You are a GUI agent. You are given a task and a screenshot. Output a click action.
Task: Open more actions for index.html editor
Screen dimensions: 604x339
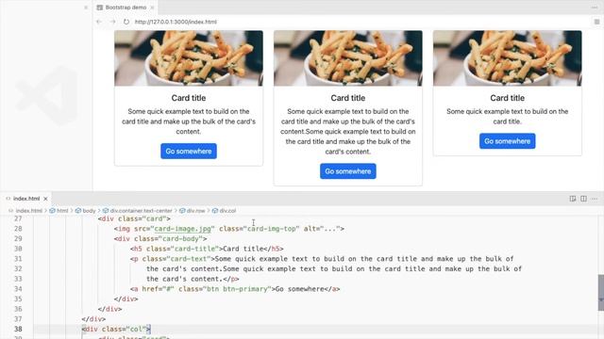pos(595,199)
